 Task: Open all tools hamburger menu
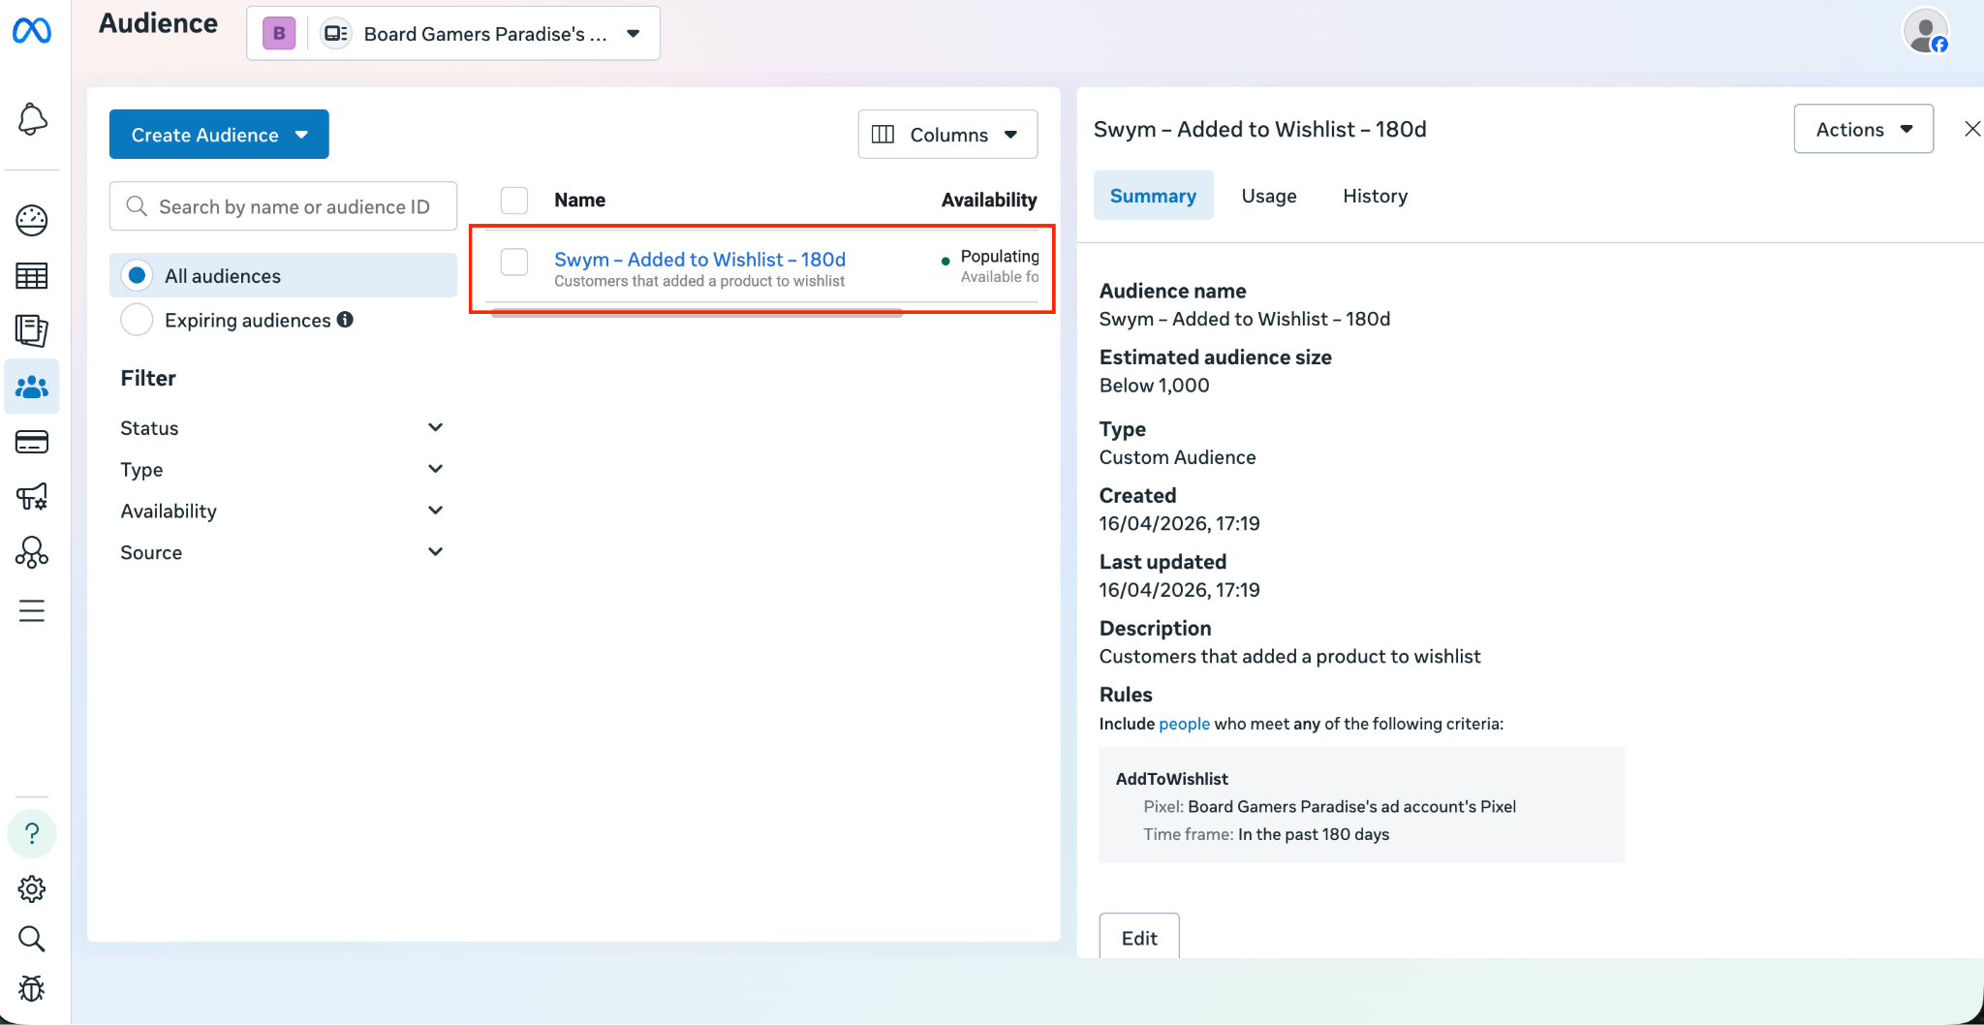click(x=32, y=610)
